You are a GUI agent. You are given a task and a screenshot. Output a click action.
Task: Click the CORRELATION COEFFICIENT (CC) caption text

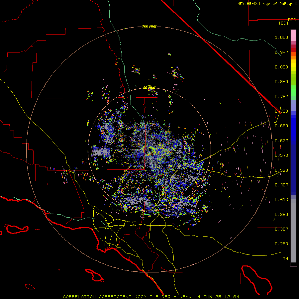(x=105, y=297)
